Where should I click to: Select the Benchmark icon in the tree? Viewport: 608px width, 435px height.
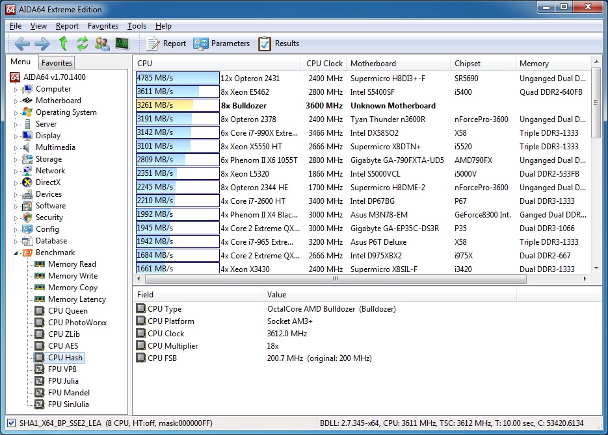click(27, 253)
